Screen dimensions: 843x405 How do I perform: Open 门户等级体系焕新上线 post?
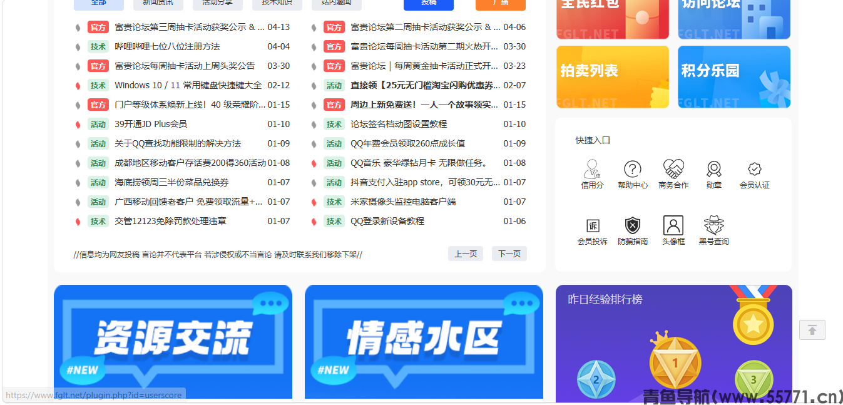tap(190, 105)
